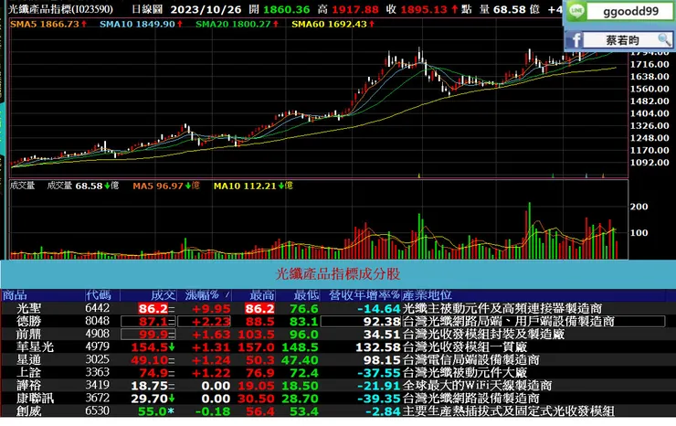Screen dimensions: 676x426
Task: Click the +2.23 change percentage for 德勝
Action: pyautogui.click(x=211, y=322)
